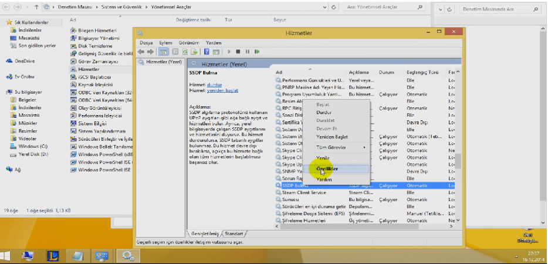
Task: Open the Eylem menu
Action: [x=165, y=43]
